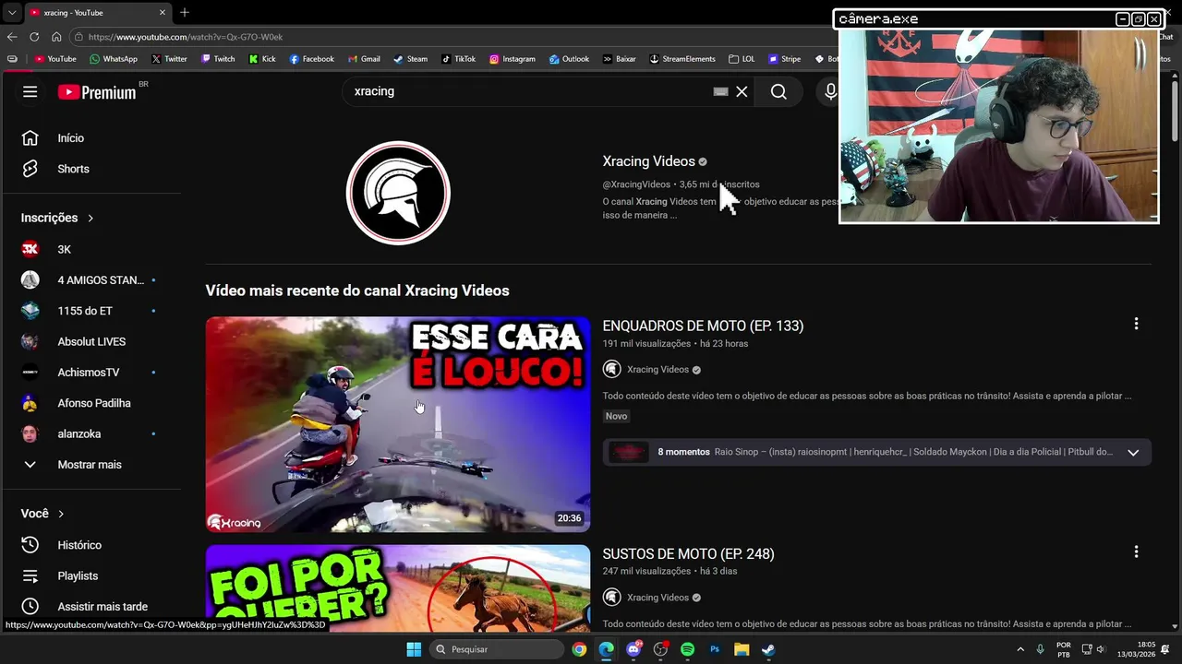The height and width of the screenshot is (664, 1182).
Task: Play the ESSE CARA É LOUCO thumbnail
Action: [x=398, y=424]
